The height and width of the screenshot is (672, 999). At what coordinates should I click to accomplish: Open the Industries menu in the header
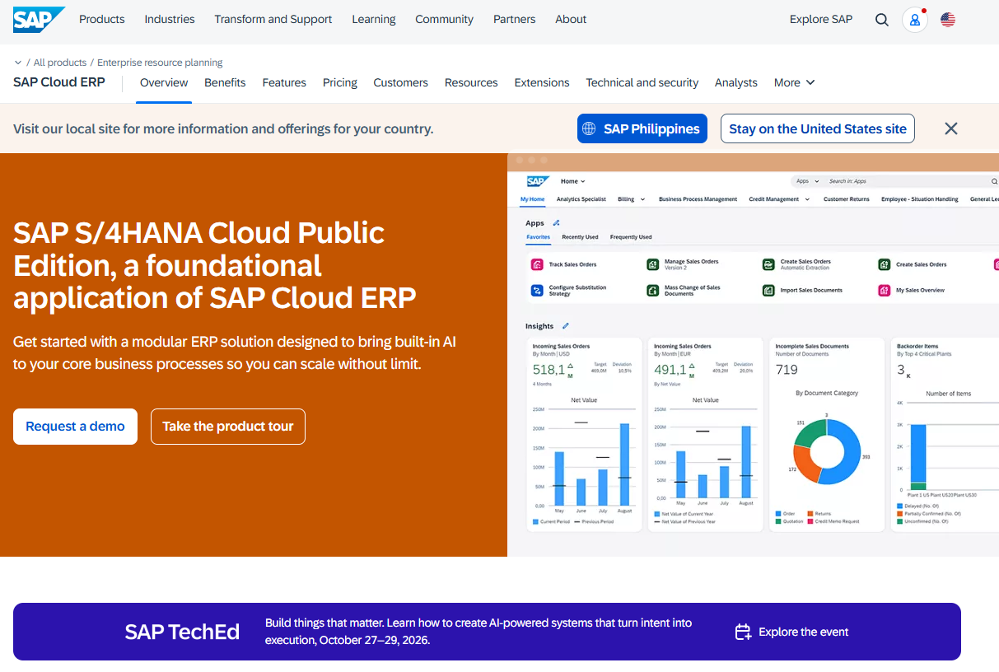170,19
